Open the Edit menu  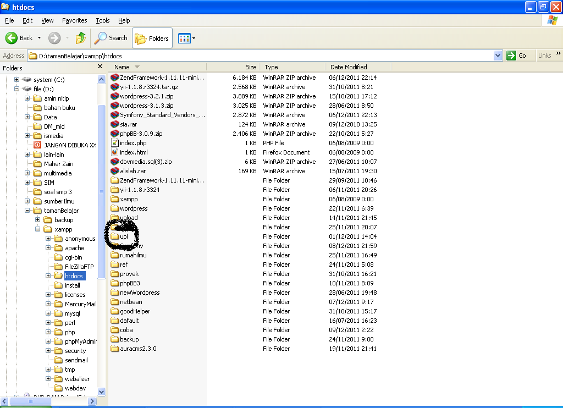pyautogui.click(x=27, y=20)
